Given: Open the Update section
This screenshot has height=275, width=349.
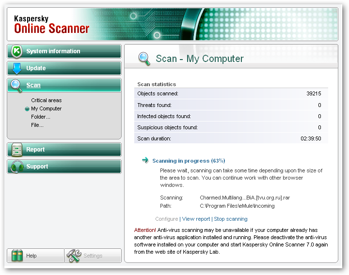Looking at the screenshot, I should [36, 68].
